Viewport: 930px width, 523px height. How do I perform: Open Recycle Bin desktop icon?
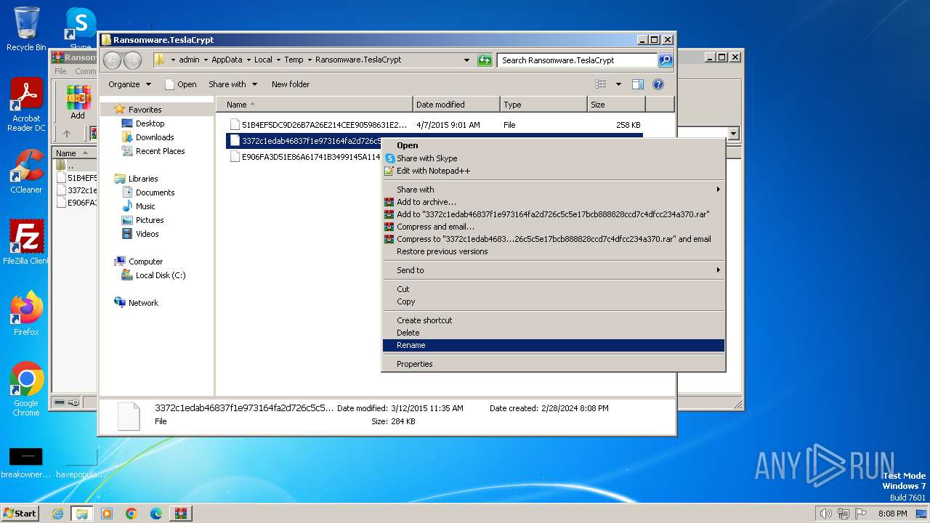tap(26, 29)
